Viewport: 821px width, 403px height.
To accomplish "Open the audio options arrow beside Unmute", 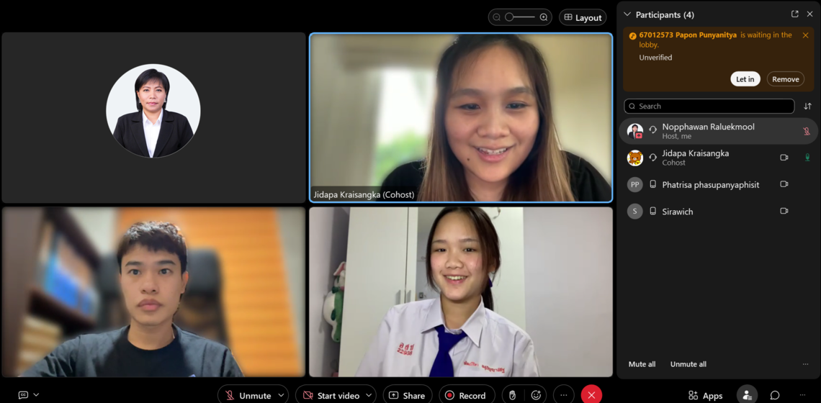I will pos(281,395).
